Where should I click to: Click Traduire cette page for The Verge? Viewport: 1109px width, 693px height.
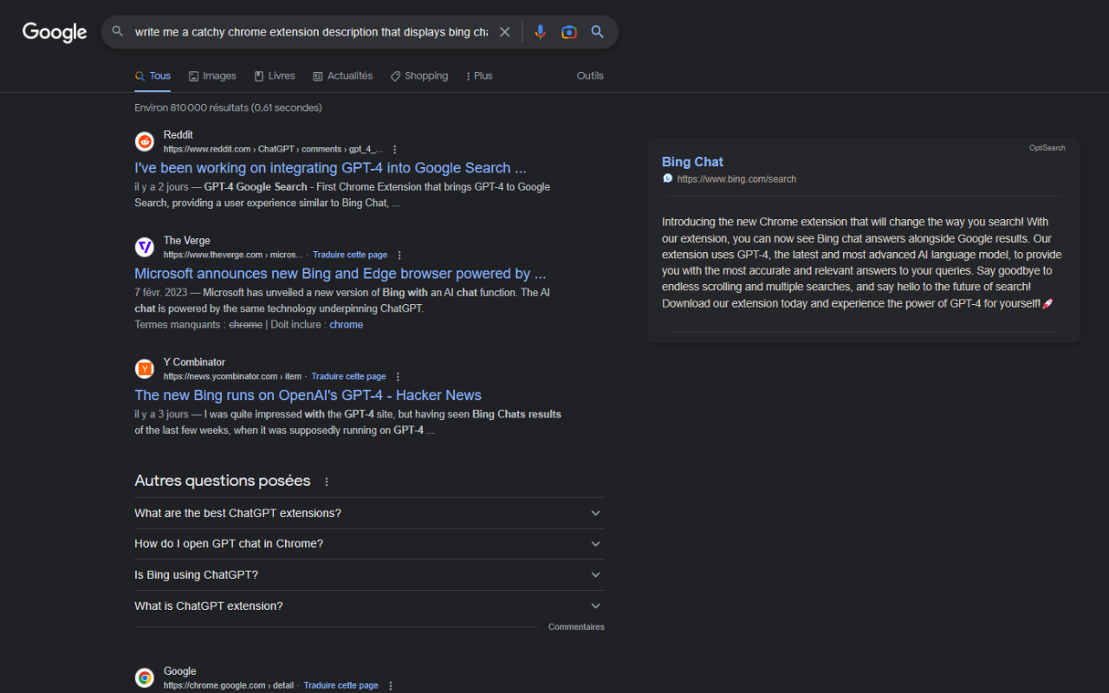click(350, 255)
